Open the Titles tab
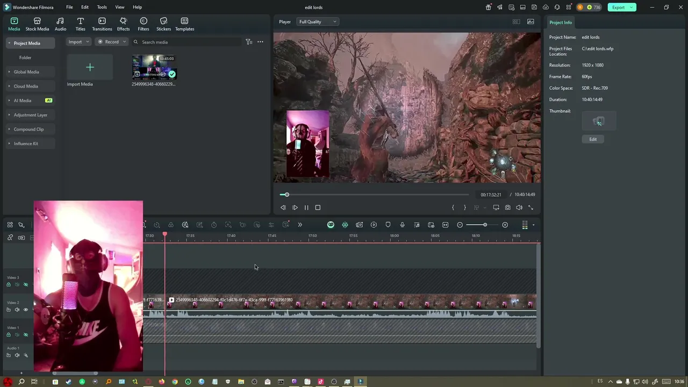Image resolution: width=688 pixels, height=387 pixels. coord(80,24)
